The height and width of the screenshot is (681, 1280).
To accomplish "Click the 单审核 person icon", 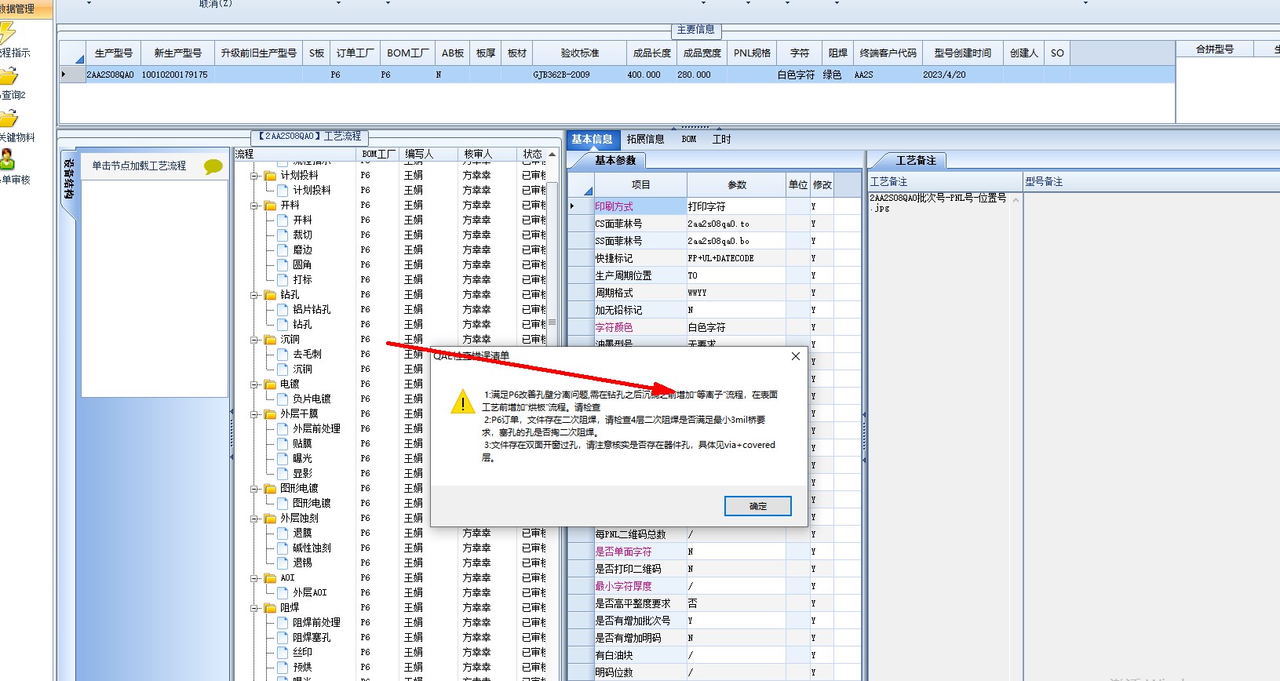I will (7, 160).
